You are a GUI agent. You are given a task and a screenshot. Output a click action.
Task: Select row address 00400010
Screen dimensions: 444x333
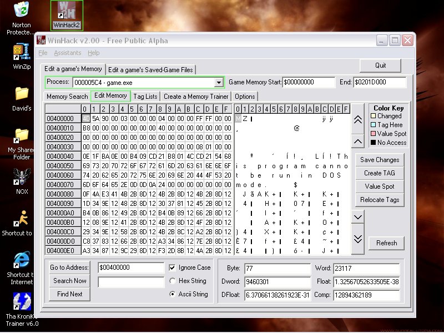pos(63,128)
